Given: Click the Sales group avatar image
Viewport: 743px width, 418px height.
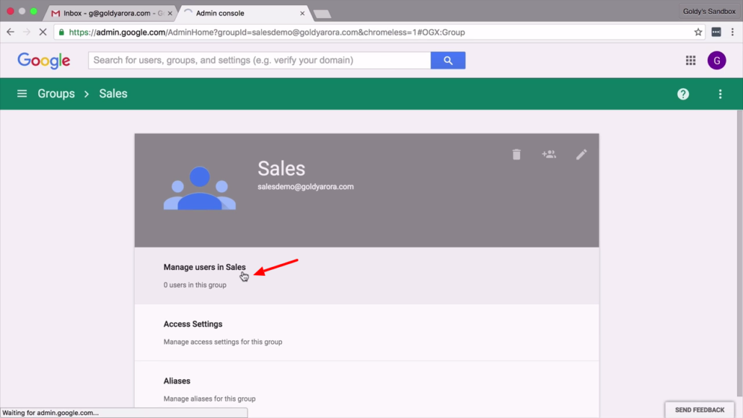Looking at the screenshot, I should (200, 188).
